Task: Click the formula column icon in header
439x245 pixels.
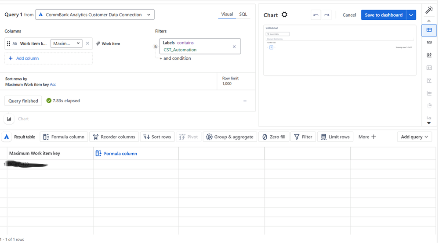Action: tap(98, 153)
